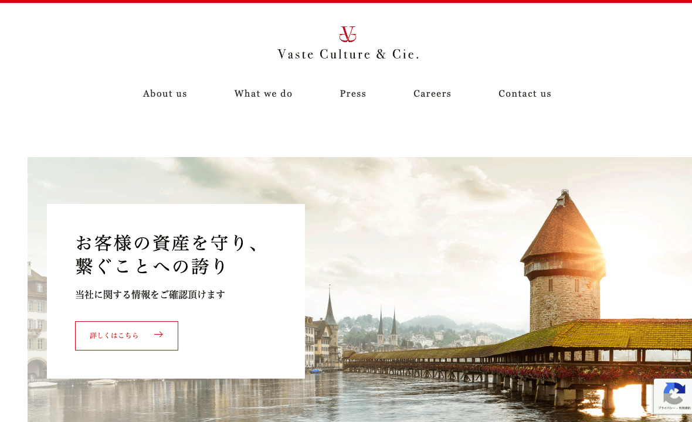Open the About us menu
Screen dimensions: 692x422
tap(165, 93)
